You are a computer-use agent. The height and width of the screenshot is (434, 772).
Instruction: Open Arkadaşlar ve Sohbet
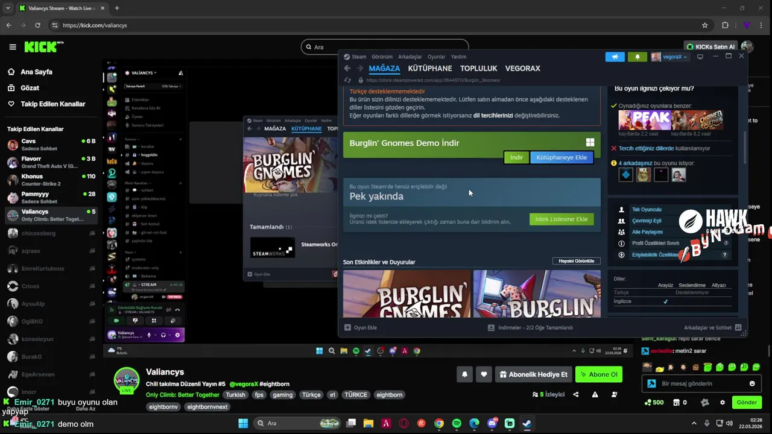tap(712, 327)
